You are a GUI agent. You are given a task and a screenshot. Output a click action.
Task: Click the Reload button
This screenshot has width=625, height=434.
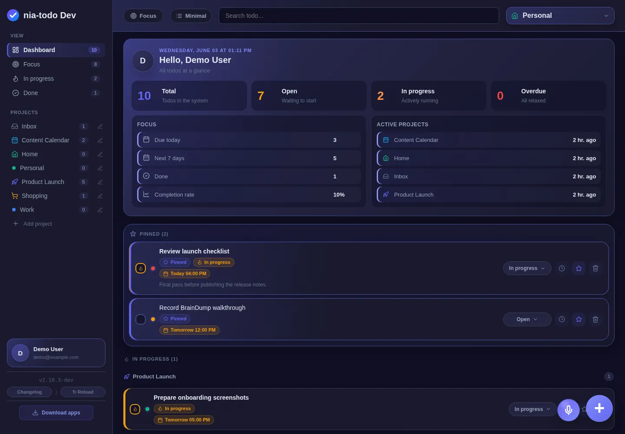coord(83,392)
